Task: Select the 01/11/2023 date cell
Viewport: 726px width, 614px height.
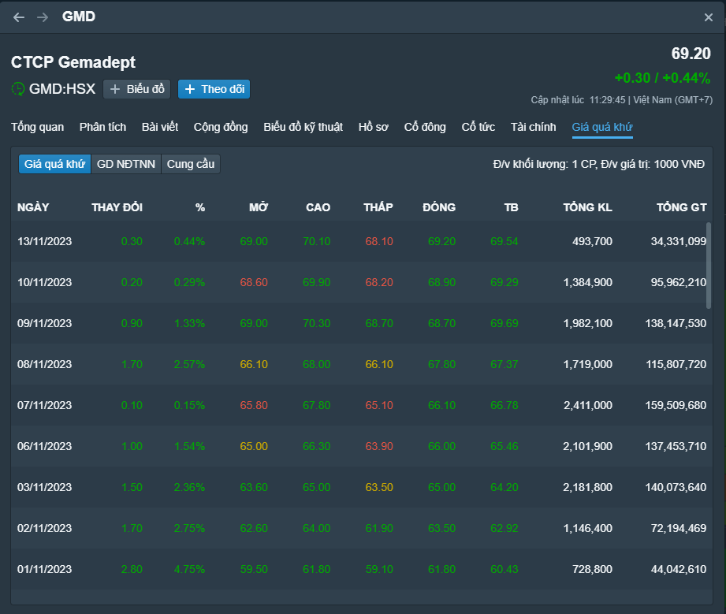Action: click(x=44, y=569)
